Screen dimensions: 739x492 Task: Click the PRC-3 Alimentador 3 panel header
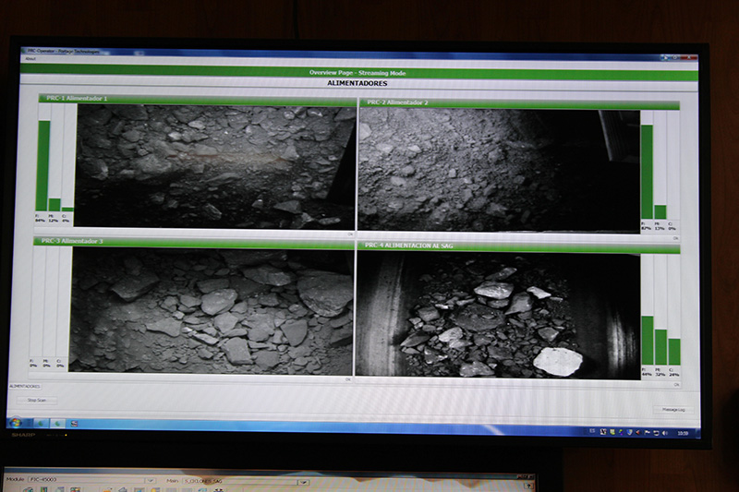tap(194, 242)
